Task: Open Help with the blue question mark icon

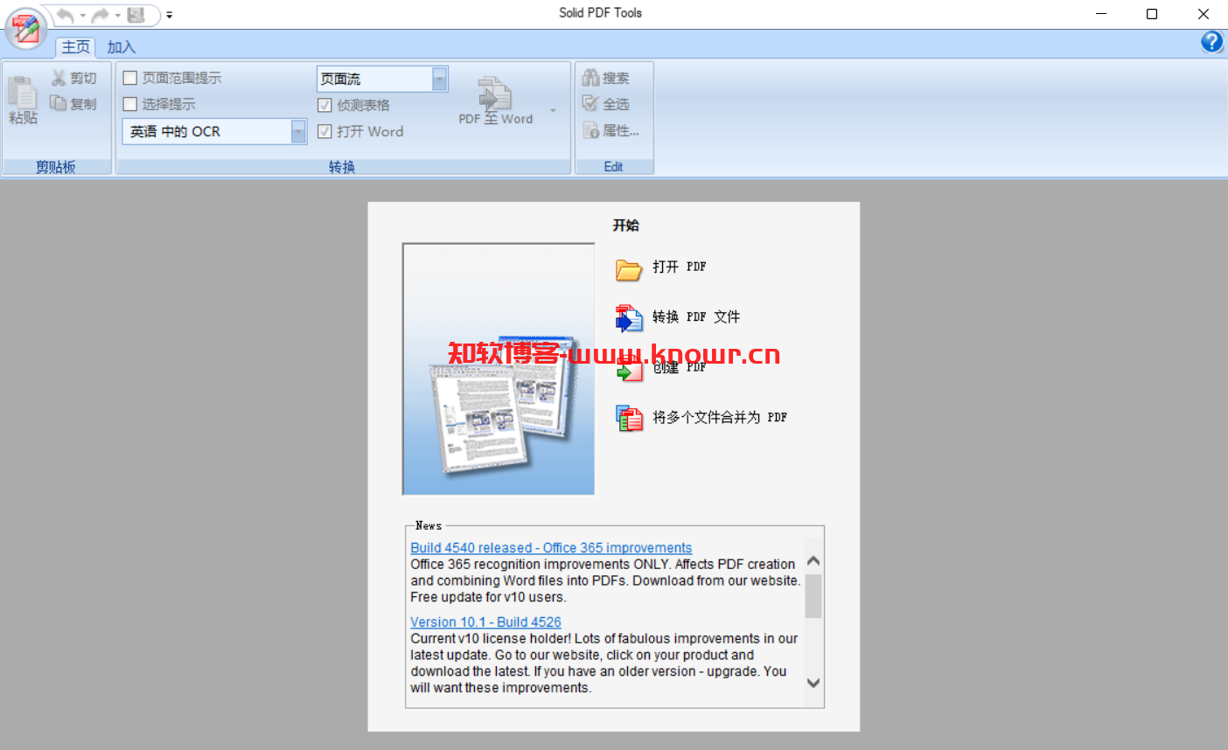Action: click(1211, 42)
